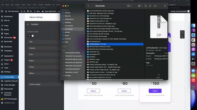The width and height of the screenshot is (197, 110).
Task: Select the JetWooBuilder 1.4.1.1.zip file
Action: tap(115, 44)
